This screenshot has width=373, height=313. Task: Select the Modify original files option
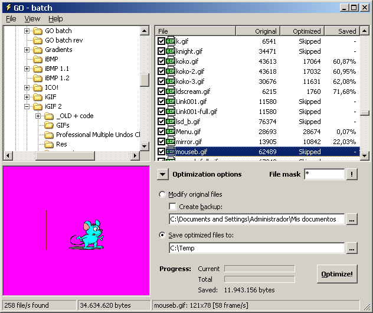(162, 194)
